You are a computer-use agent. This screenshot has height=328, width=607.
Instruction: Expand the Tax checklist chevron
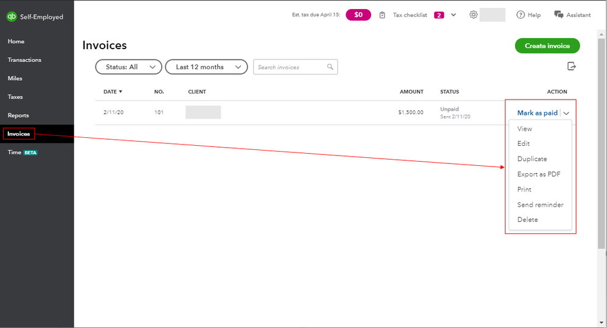[453, 15]
